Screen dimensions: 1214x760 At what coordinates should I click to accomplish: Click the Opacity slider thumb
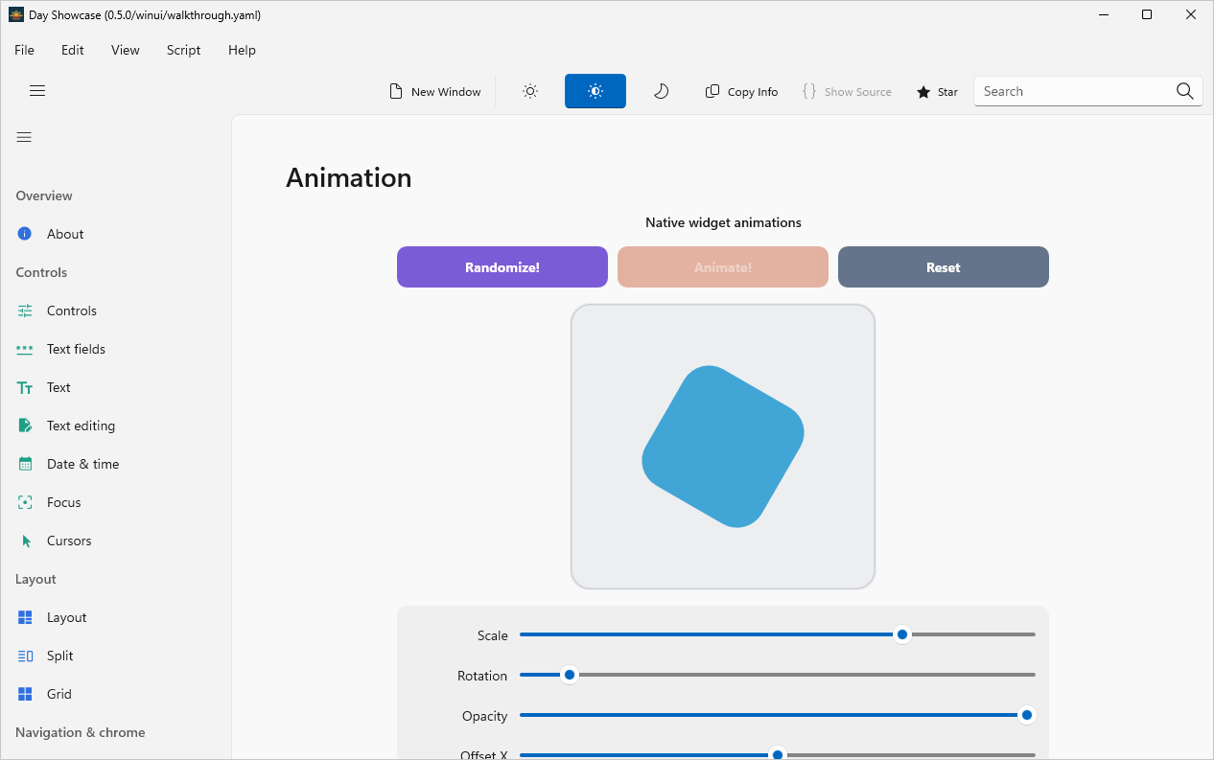(1027, 715)
